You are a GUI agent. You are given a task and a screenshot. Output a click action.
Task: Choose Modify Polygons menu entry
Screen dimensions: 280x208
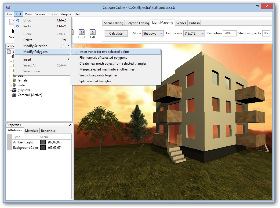(43, 52)
